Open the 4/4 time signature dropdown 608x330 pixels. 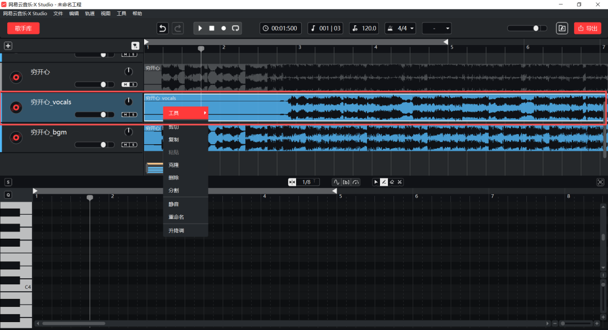pyautogui.click(x=400, y=28)
